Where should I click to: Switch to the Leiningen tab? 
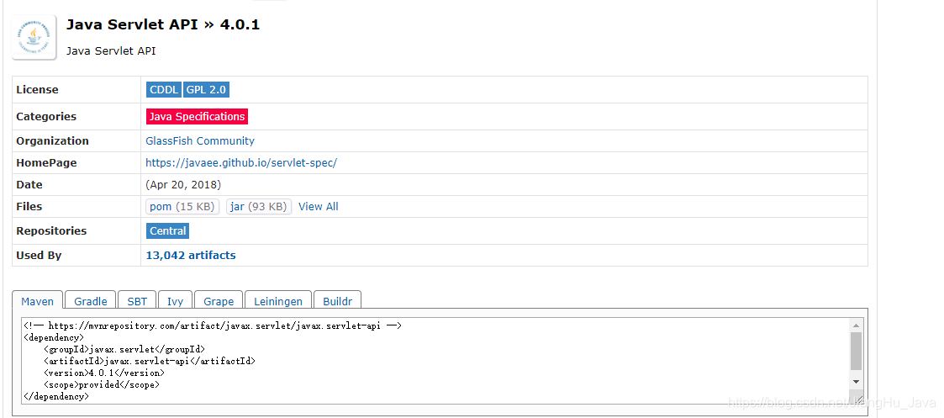click(x=278, y=301)
